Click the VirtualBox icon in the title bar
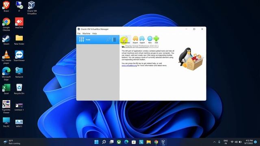This screenshot has width=260, height=146. [78, 29]
